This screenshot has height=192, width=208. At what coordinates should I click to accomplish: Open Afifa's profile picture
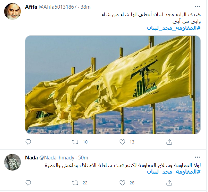(13, 11)
